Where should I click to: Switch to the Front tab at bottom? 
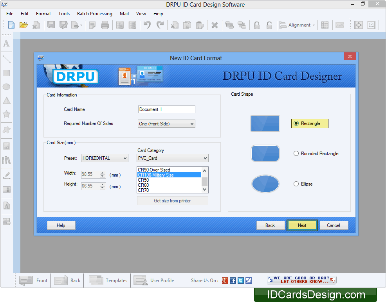pos(33,281)
